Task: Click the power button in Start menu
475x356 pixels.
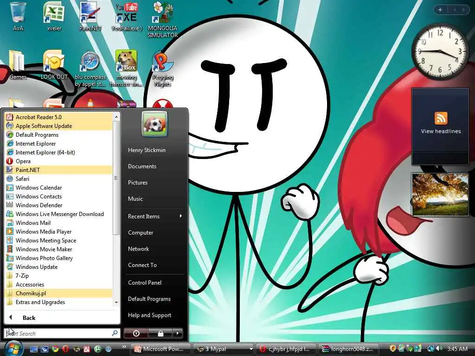Action: (136, 333)
